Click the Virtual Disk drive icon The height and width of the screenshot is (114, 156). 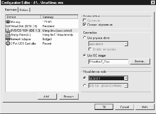point(8,26)
